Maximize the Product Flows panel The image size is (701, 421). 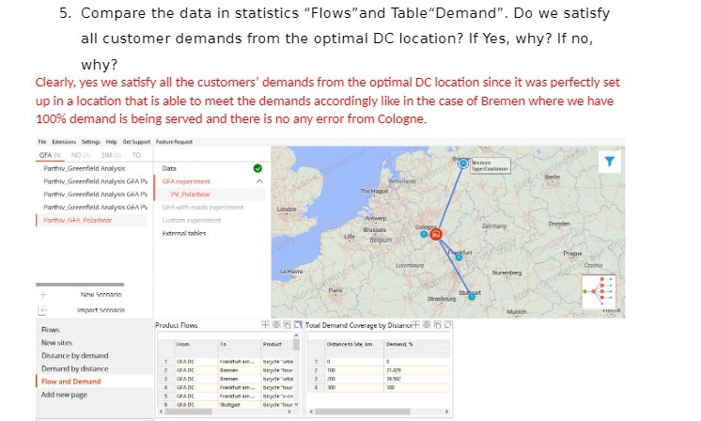(x=298, y=325)
